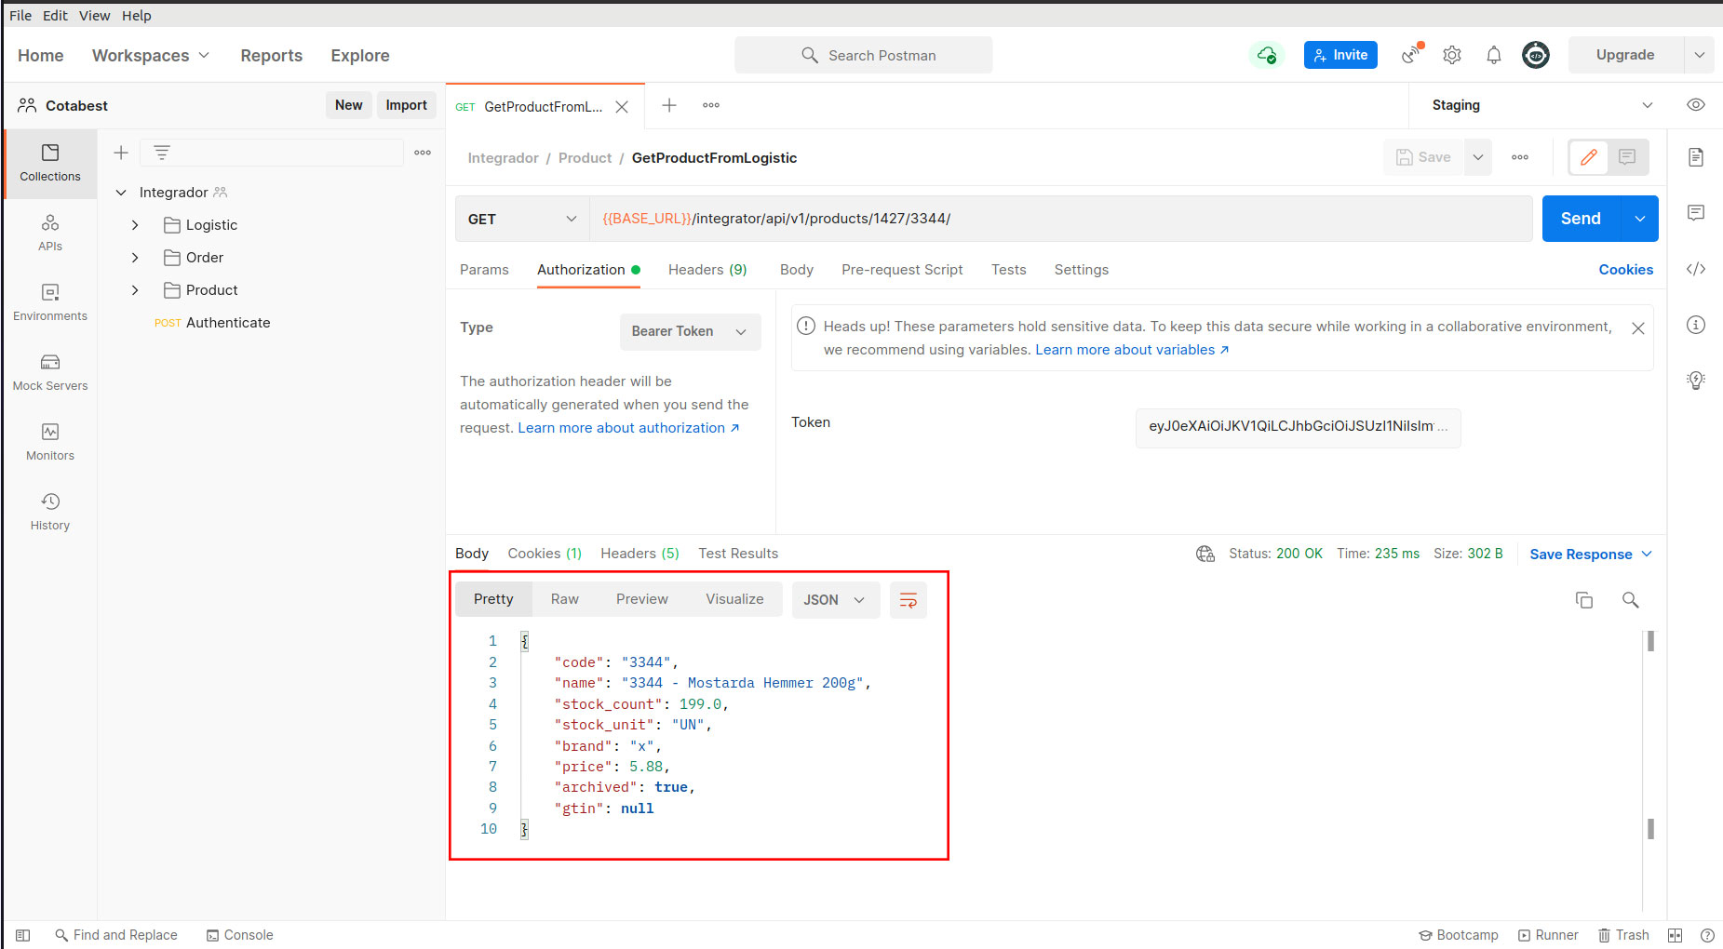The width and height of the screenshot is (1723, 949).
Task: Open the Upgrade dropdown arrow
Action: (x=1699, y=55)
